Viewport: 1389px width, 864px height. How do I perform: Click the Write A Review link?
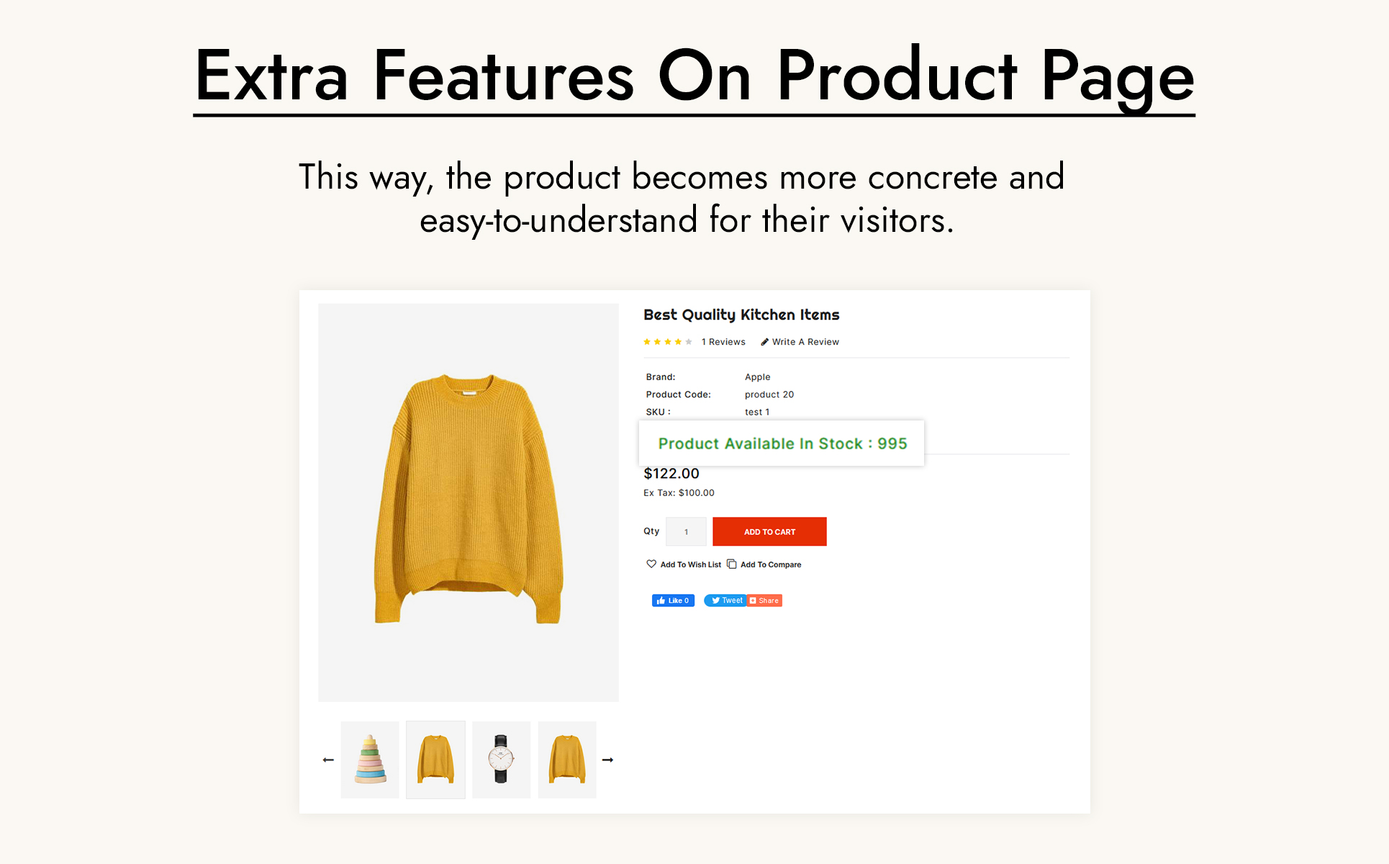[805, 342]
